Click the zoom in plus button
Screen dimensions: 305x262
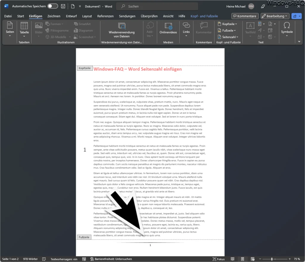pos(290,259)
